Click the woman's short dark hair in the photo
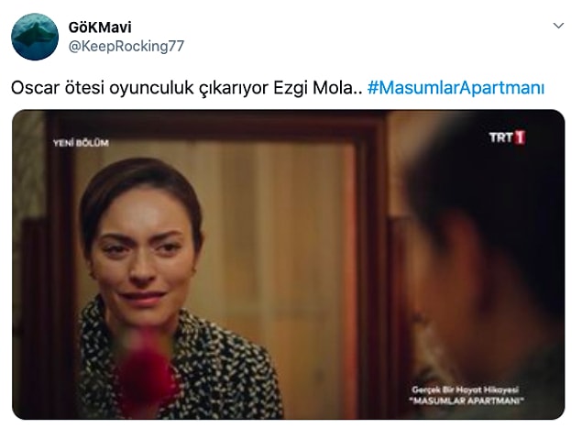Viewport: 582px width, 428px height. 139,181
